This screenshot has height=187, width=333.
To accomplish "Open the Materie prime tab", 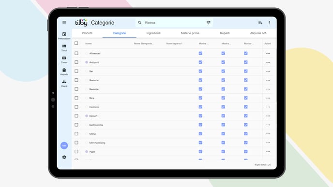I will point(190,33).
